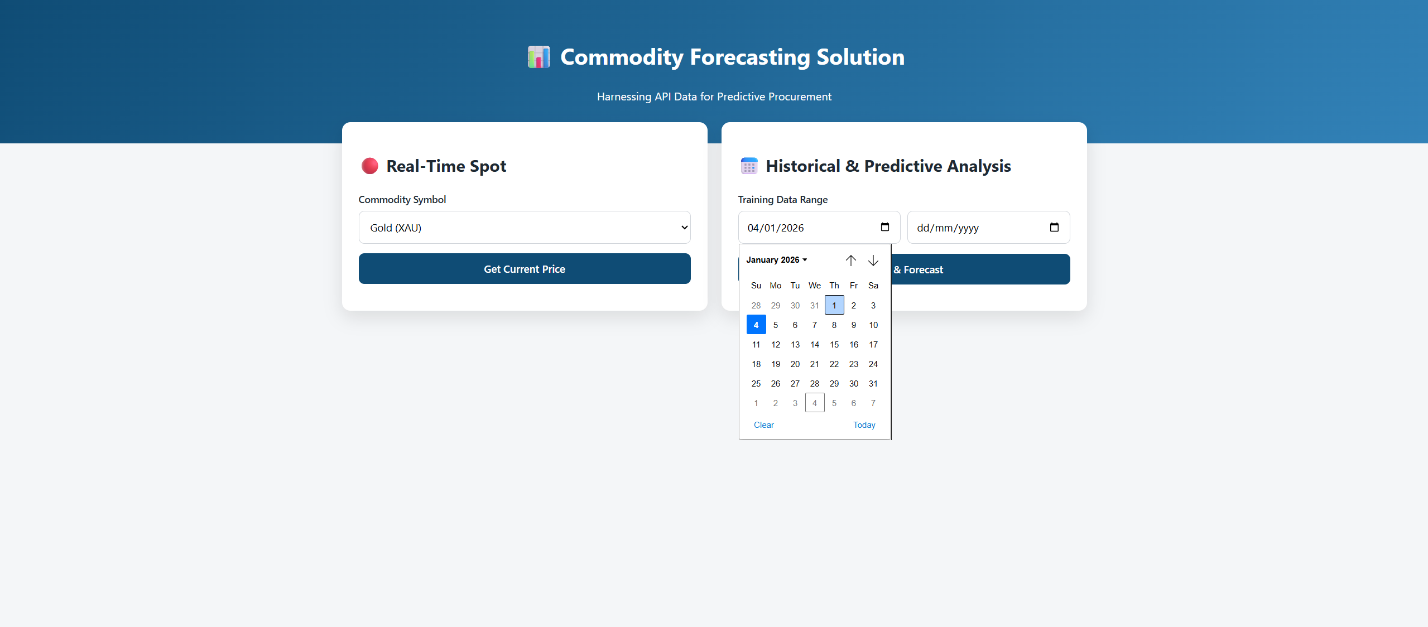Choose January 22 in the calendar
This screenshot has width=1428, height=627.
pos(834,364)
